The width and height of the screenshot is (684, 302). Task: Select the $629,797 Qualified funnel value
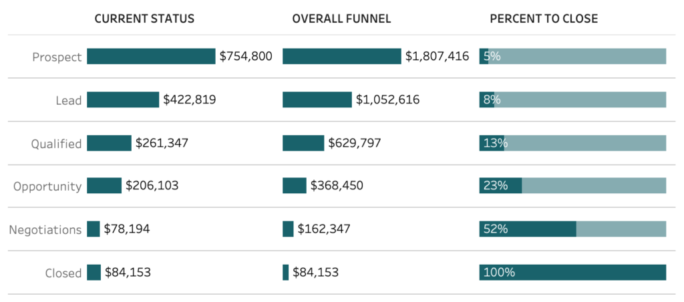pyautogui.click(x=355, y=143)
